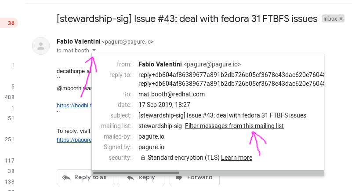This screenshot has width=352, height=191.
Task: Open "Filter messages from this mailing list" link
Action: (234, 126)
